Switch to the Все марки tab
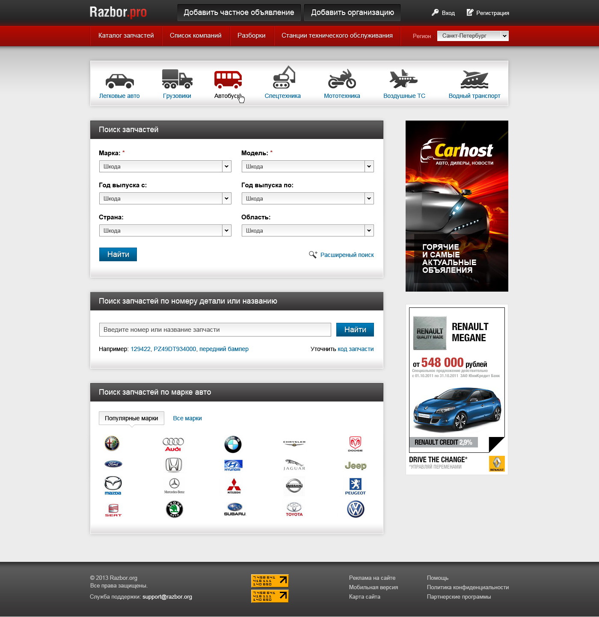The width and height of the screenshot is (599, 617). click(187, 418)
